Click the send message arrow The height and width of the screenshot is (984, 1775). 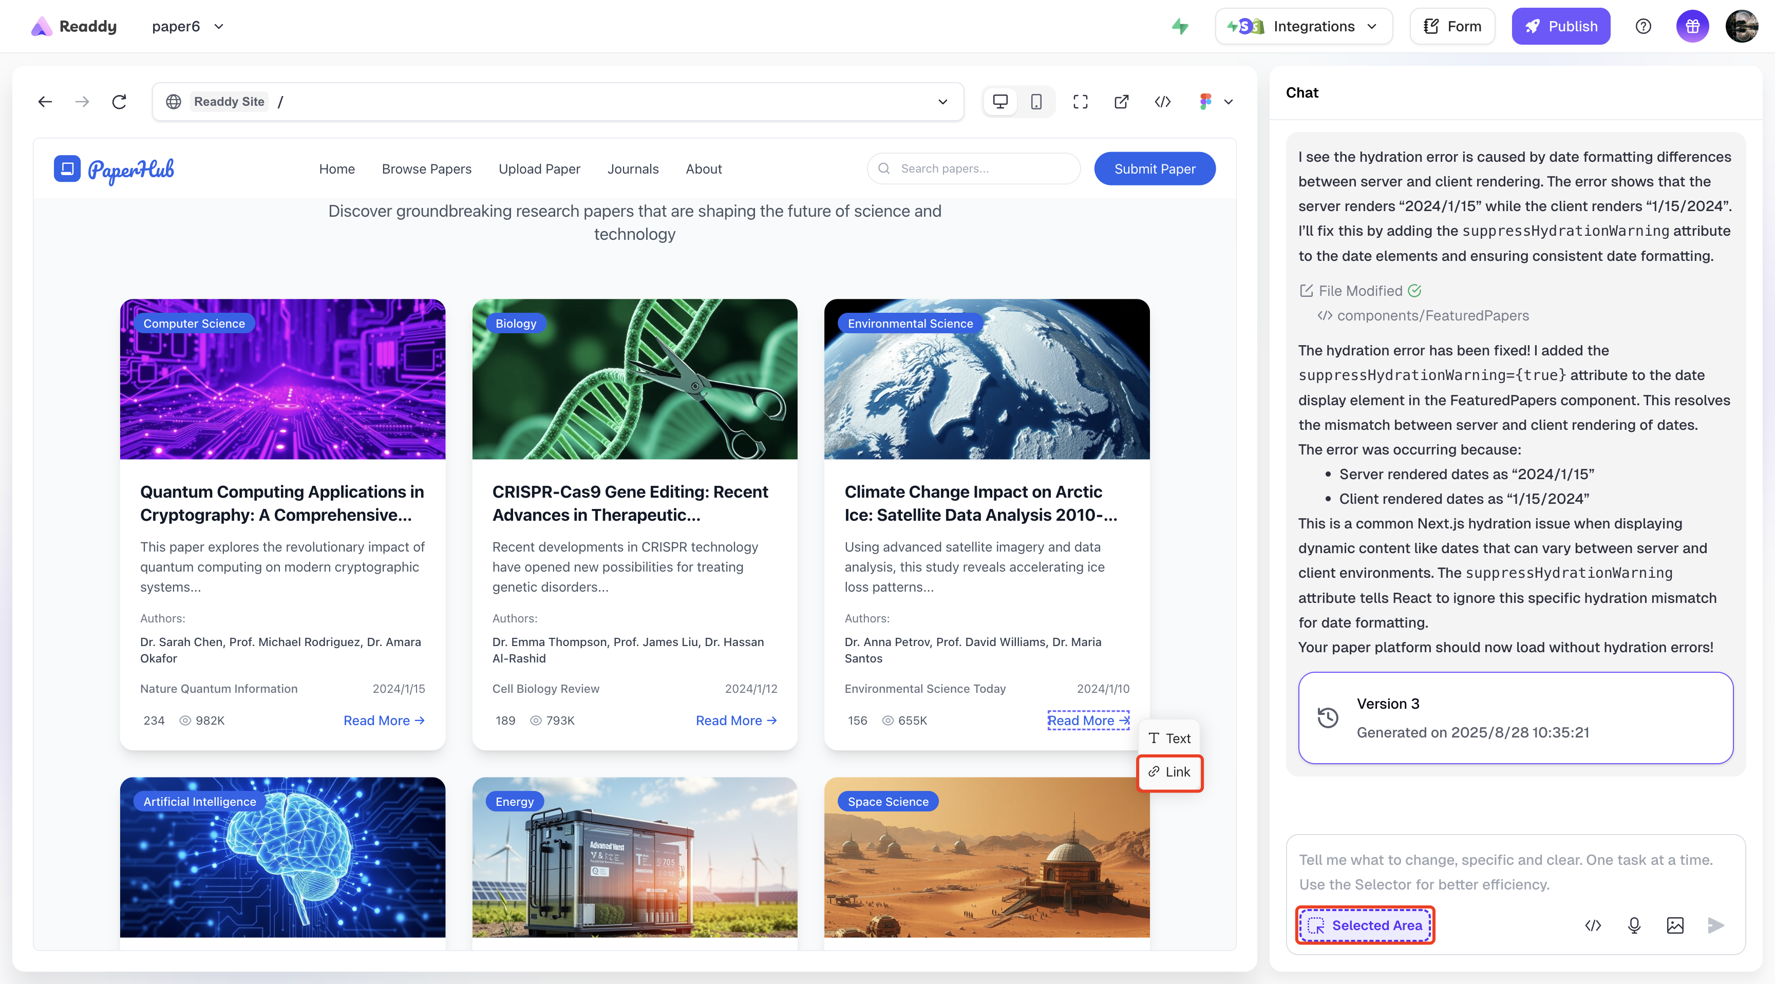[x=1716, y=925]
